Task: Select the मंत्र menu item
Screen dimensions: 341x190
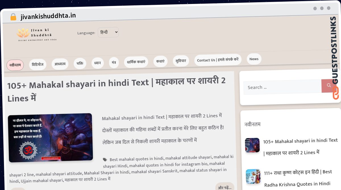Action: pos(114,62)
